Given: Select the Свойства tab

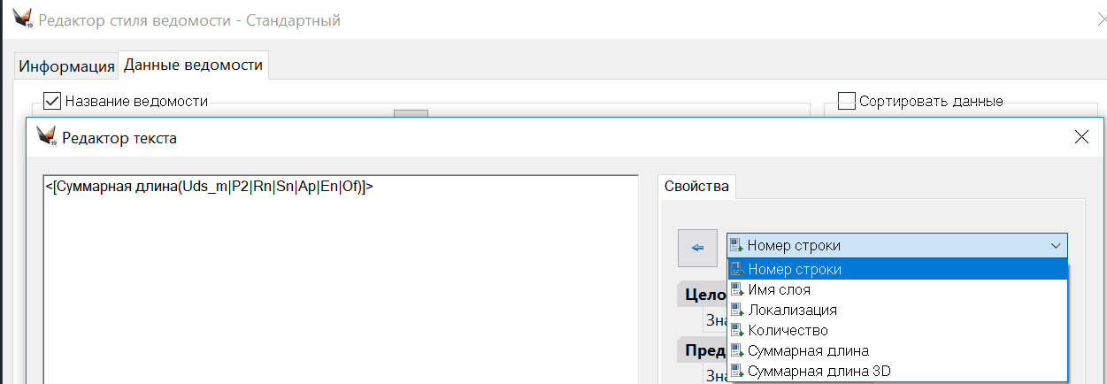Looking at the screenshot, I should [697, 187].
